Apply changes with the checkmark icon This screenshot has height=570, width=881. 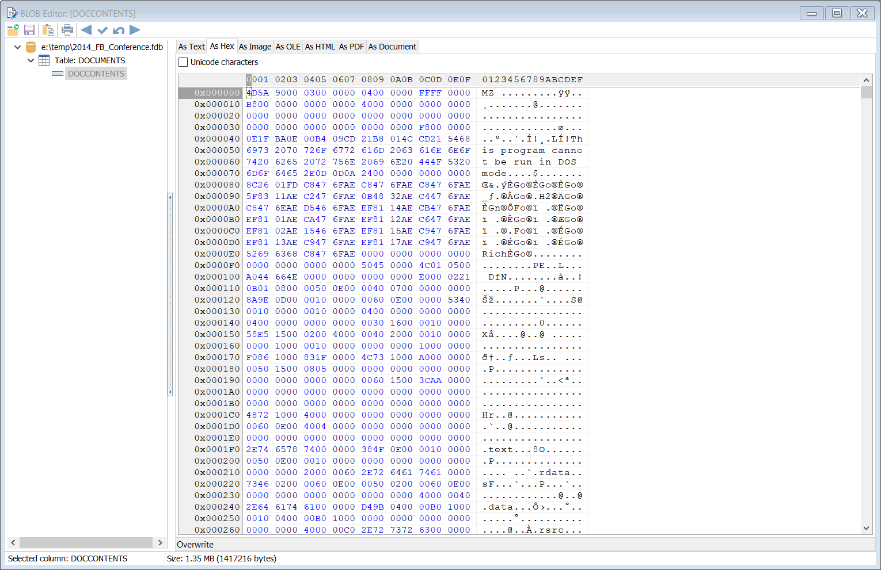tap(102, 30)
